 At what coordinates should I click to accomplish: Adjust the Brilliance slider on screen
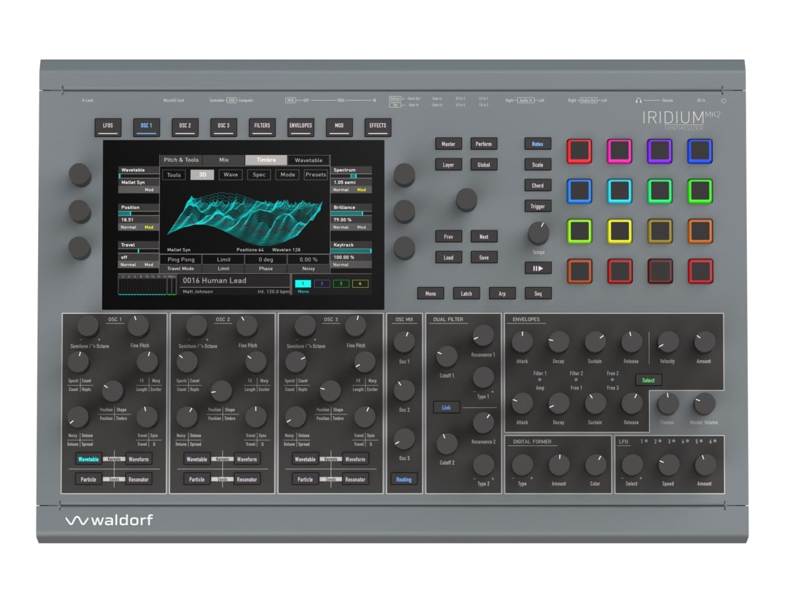352,213
